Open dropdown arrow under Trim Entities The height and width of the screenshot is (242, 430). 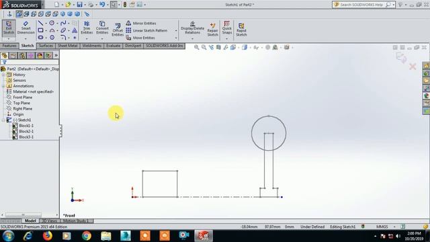[87, 39]
